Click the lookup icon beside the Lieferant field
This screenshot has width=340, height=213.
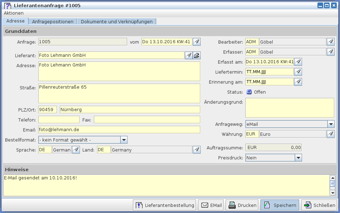[189, 55]
